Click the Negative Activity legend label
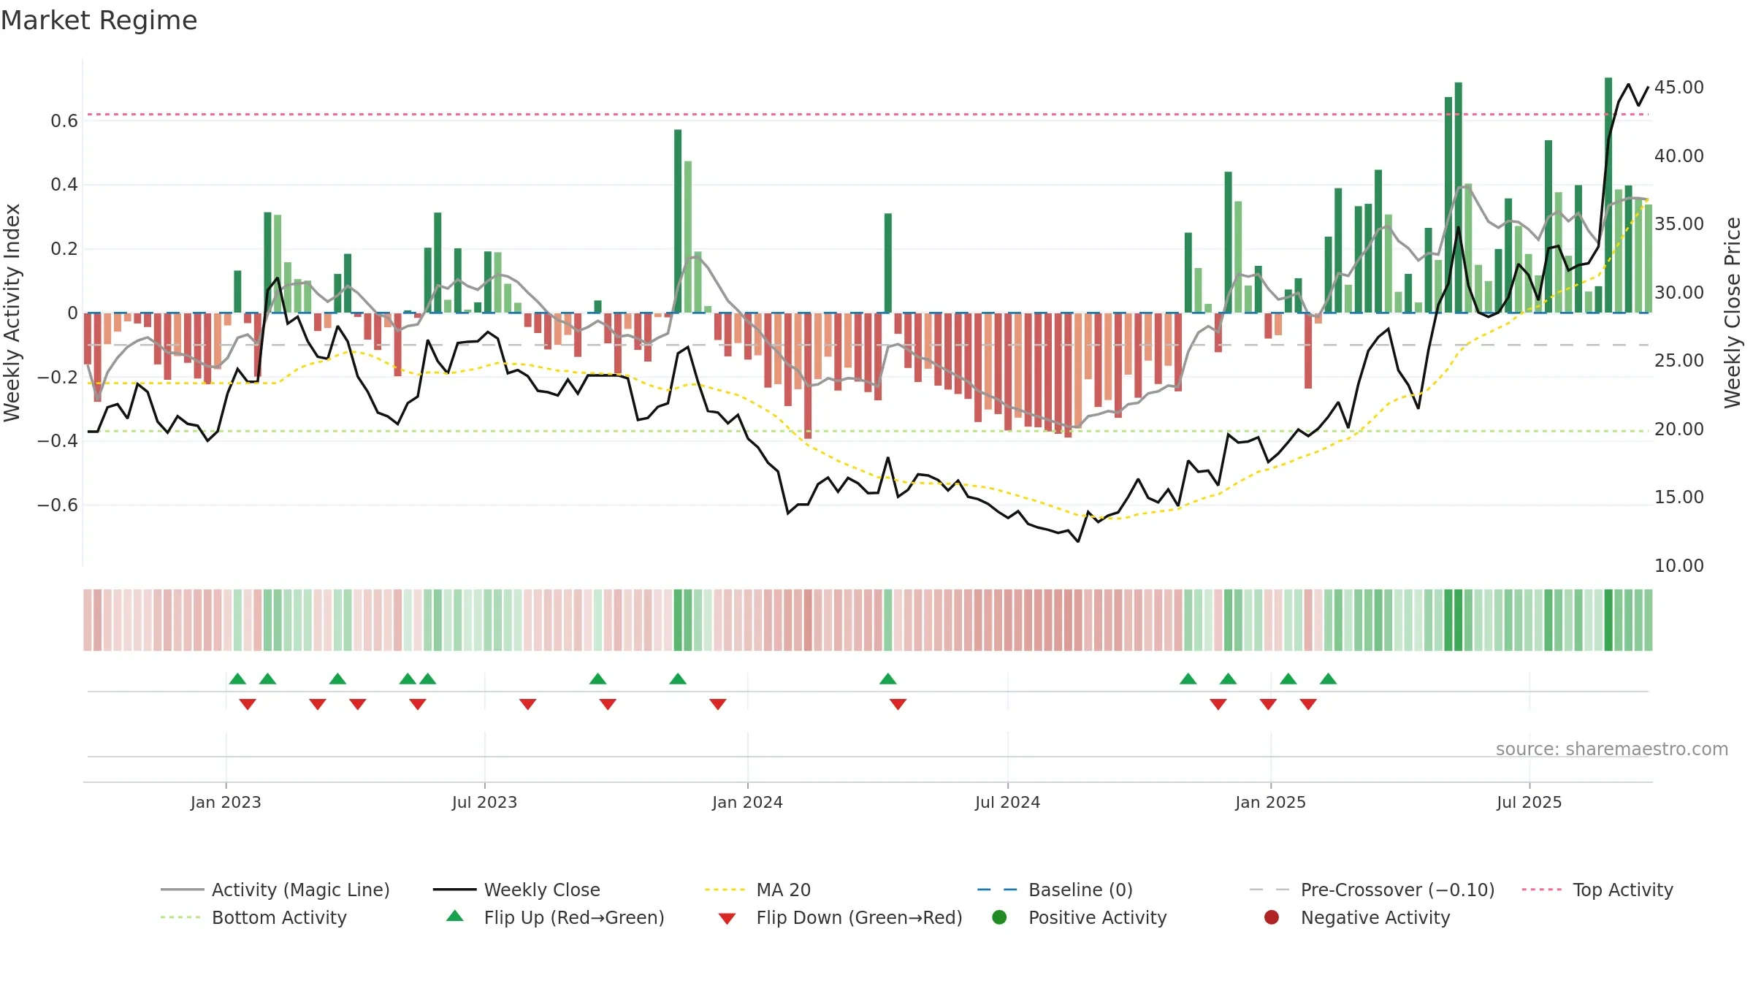 pyautogui.click(x=1375, y=917)
